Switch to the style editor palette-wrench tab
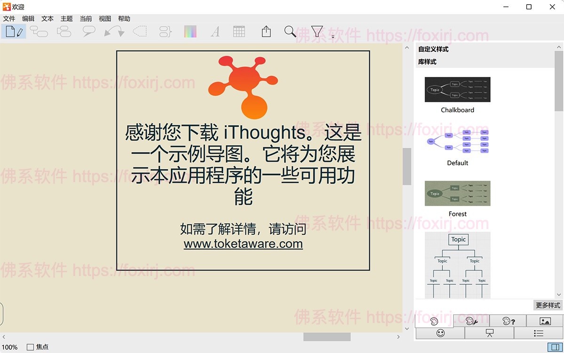This screenshot has height=353, width=564. pyautogui.click(x=471, y=321)
